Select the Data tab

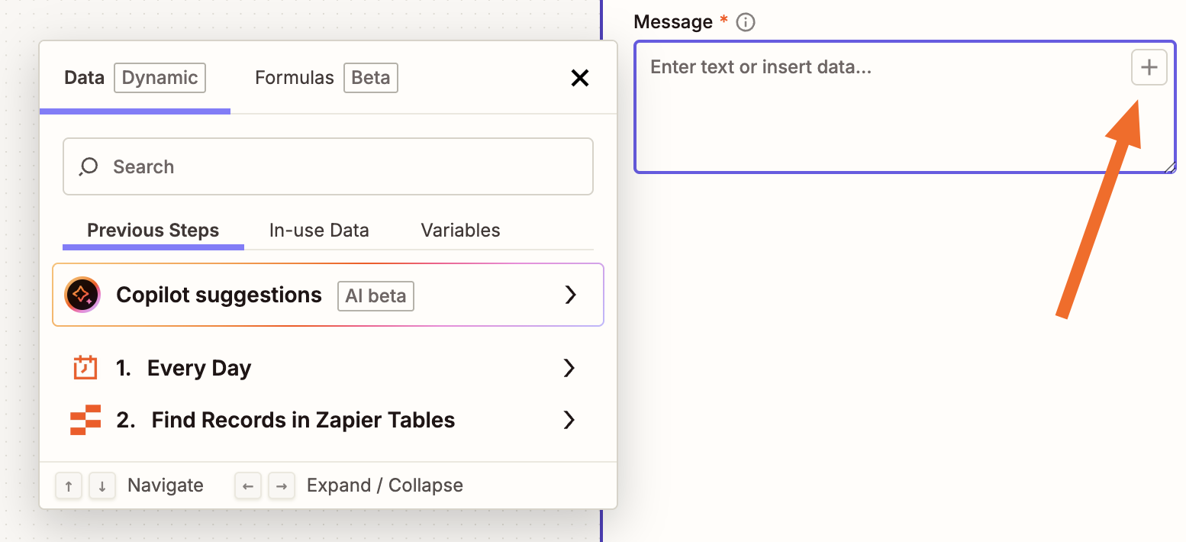84,77
